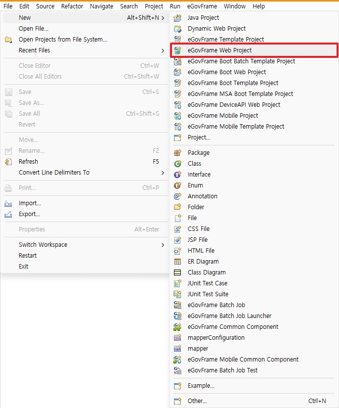339x408 pixels.
Task: Open the Help menu
Action: pos(258,6)
